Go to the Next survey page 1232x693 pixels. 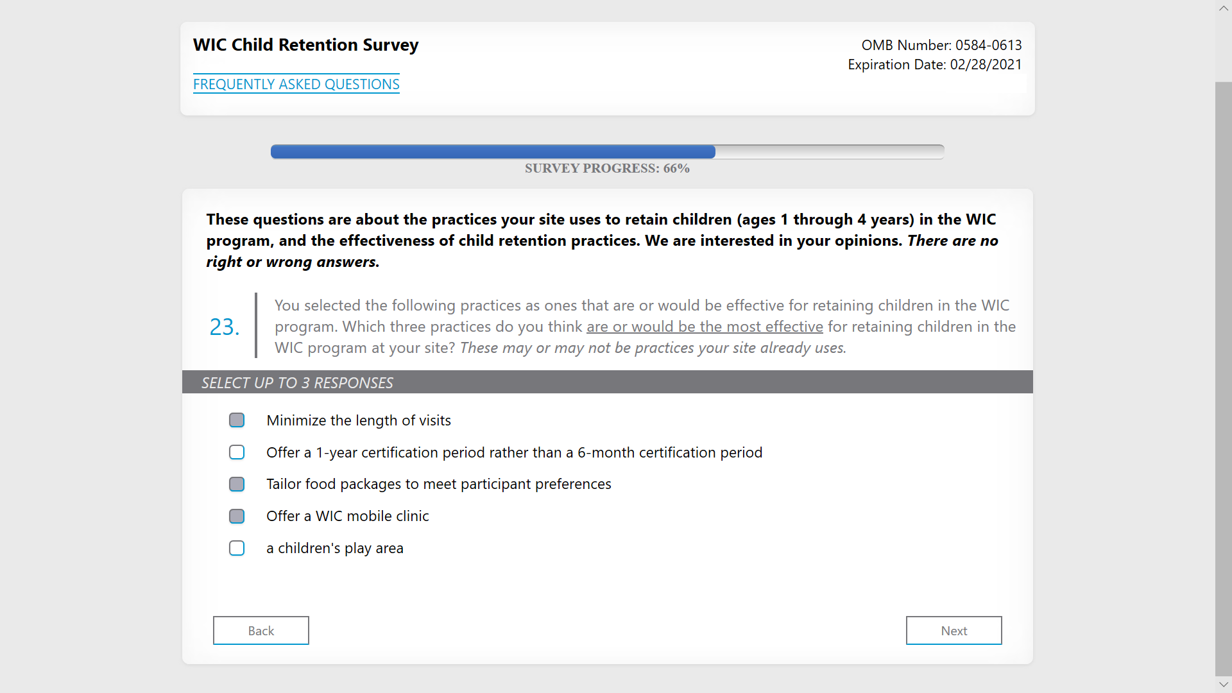pyautogui.click(x=954, y=631)
